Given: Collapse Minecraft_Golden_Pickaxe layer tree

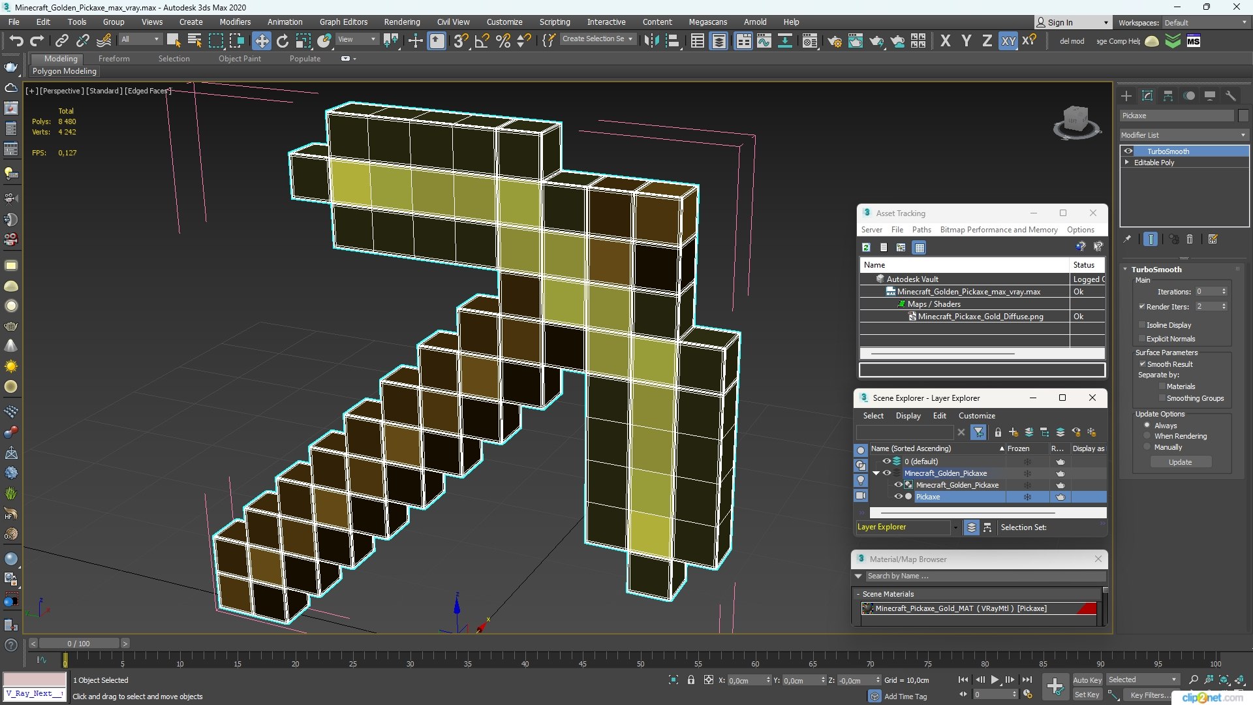Looking at the screenshot, I should 876,473.
